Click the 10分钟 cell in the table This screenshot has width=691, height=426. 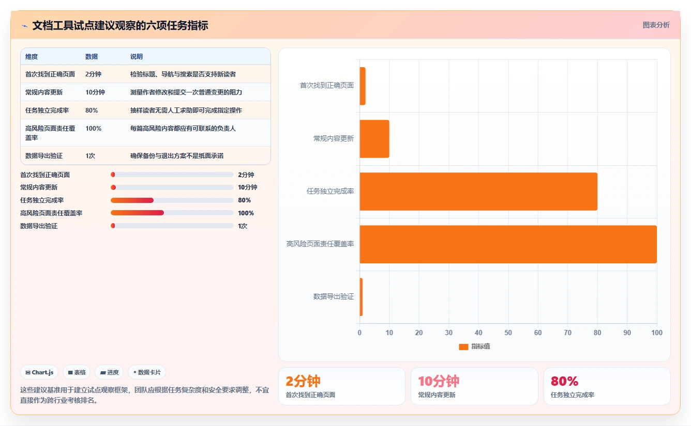click(x=95, y=92)
